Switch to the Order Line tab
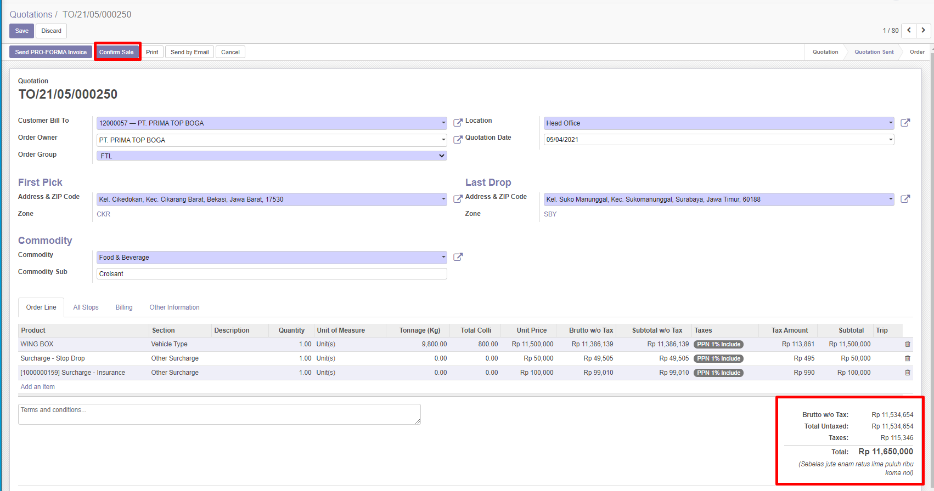 41,307
